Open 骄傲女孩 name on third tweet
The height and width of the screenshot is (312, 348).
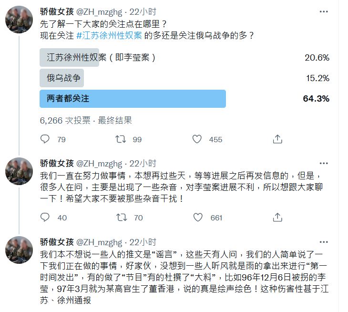(57, 242)
